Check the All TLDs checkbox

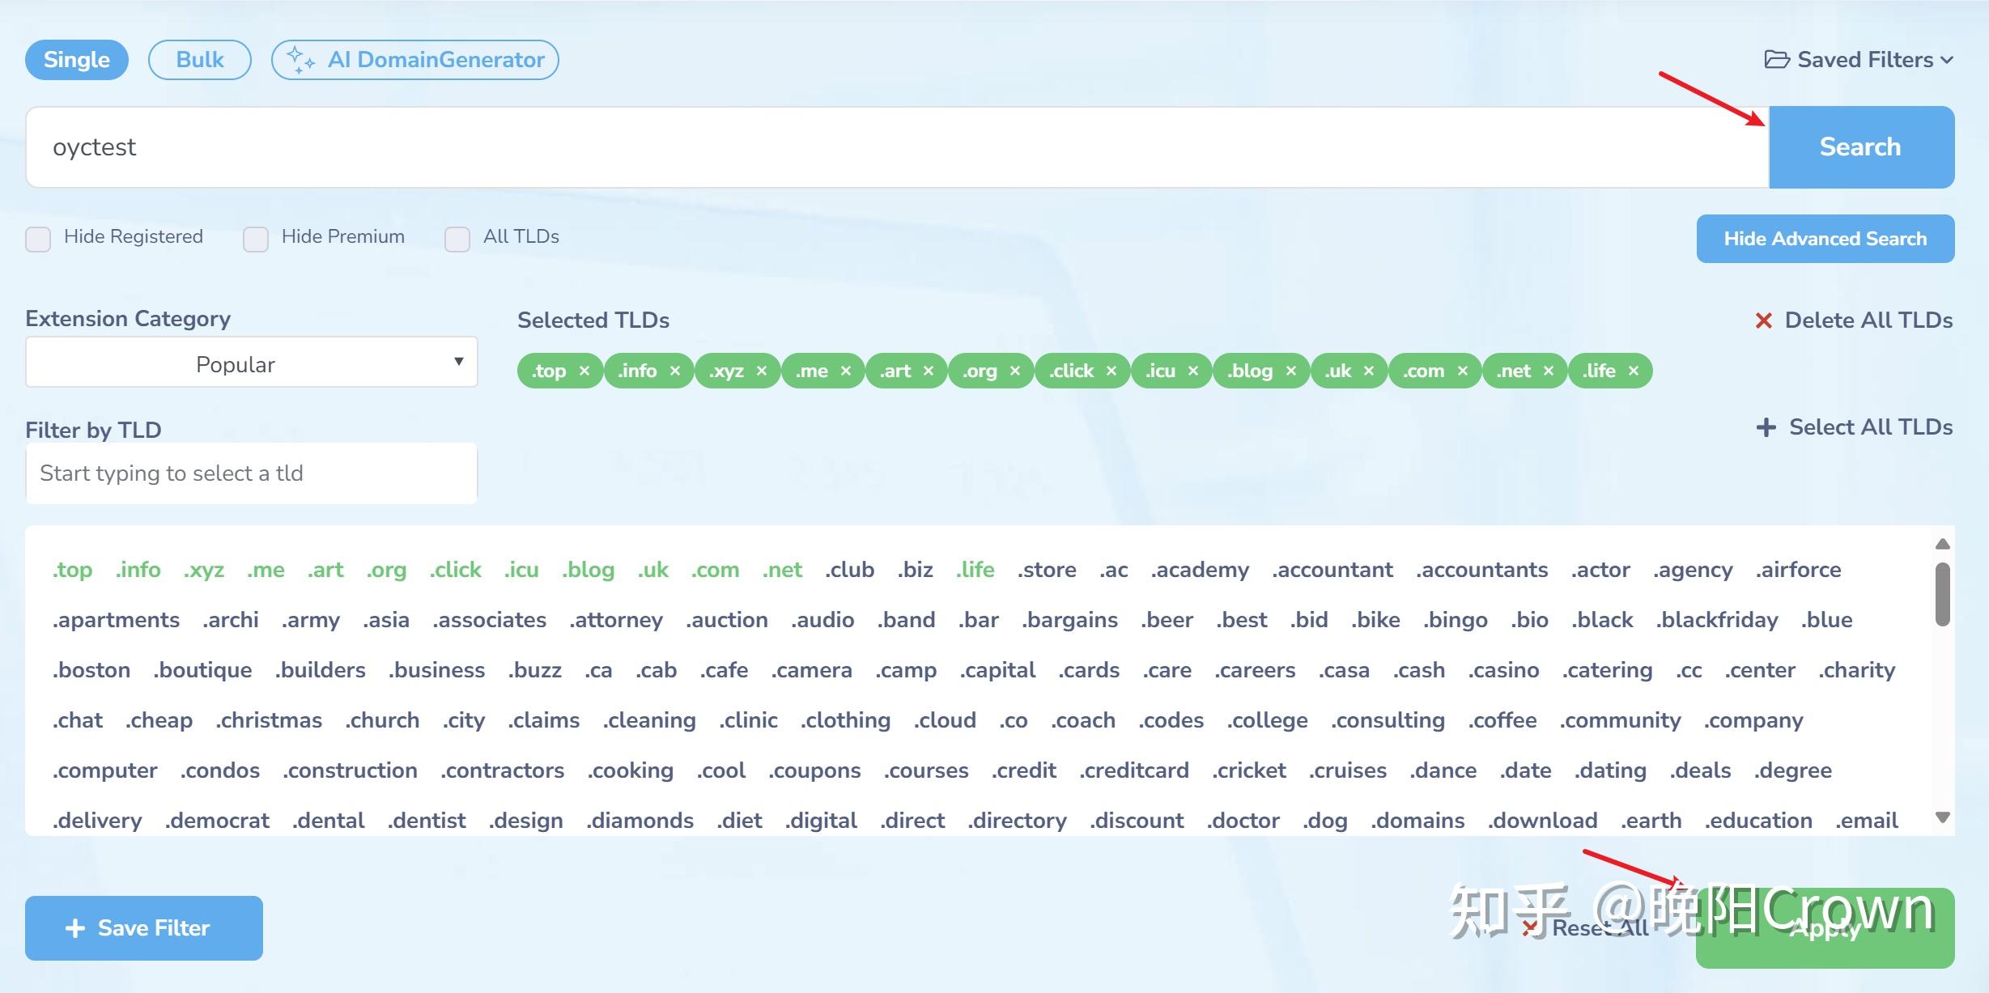point(457,239)
